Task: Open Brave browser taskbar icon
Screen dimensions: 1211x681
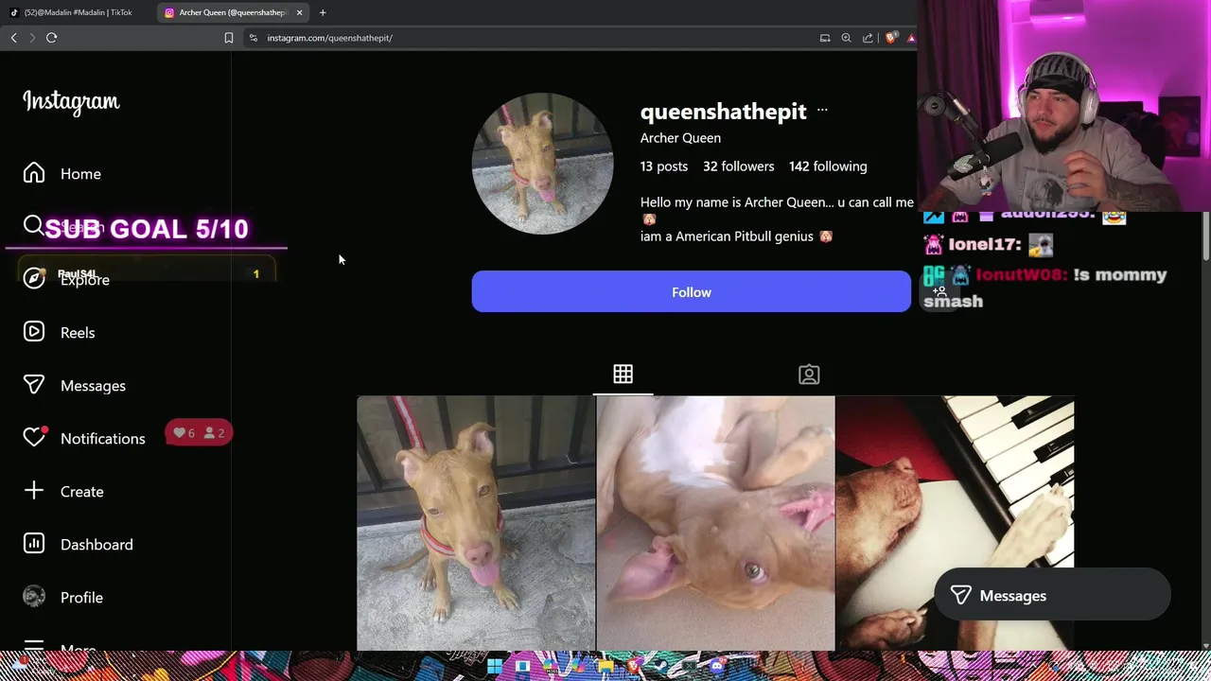Action: (634, 666)
